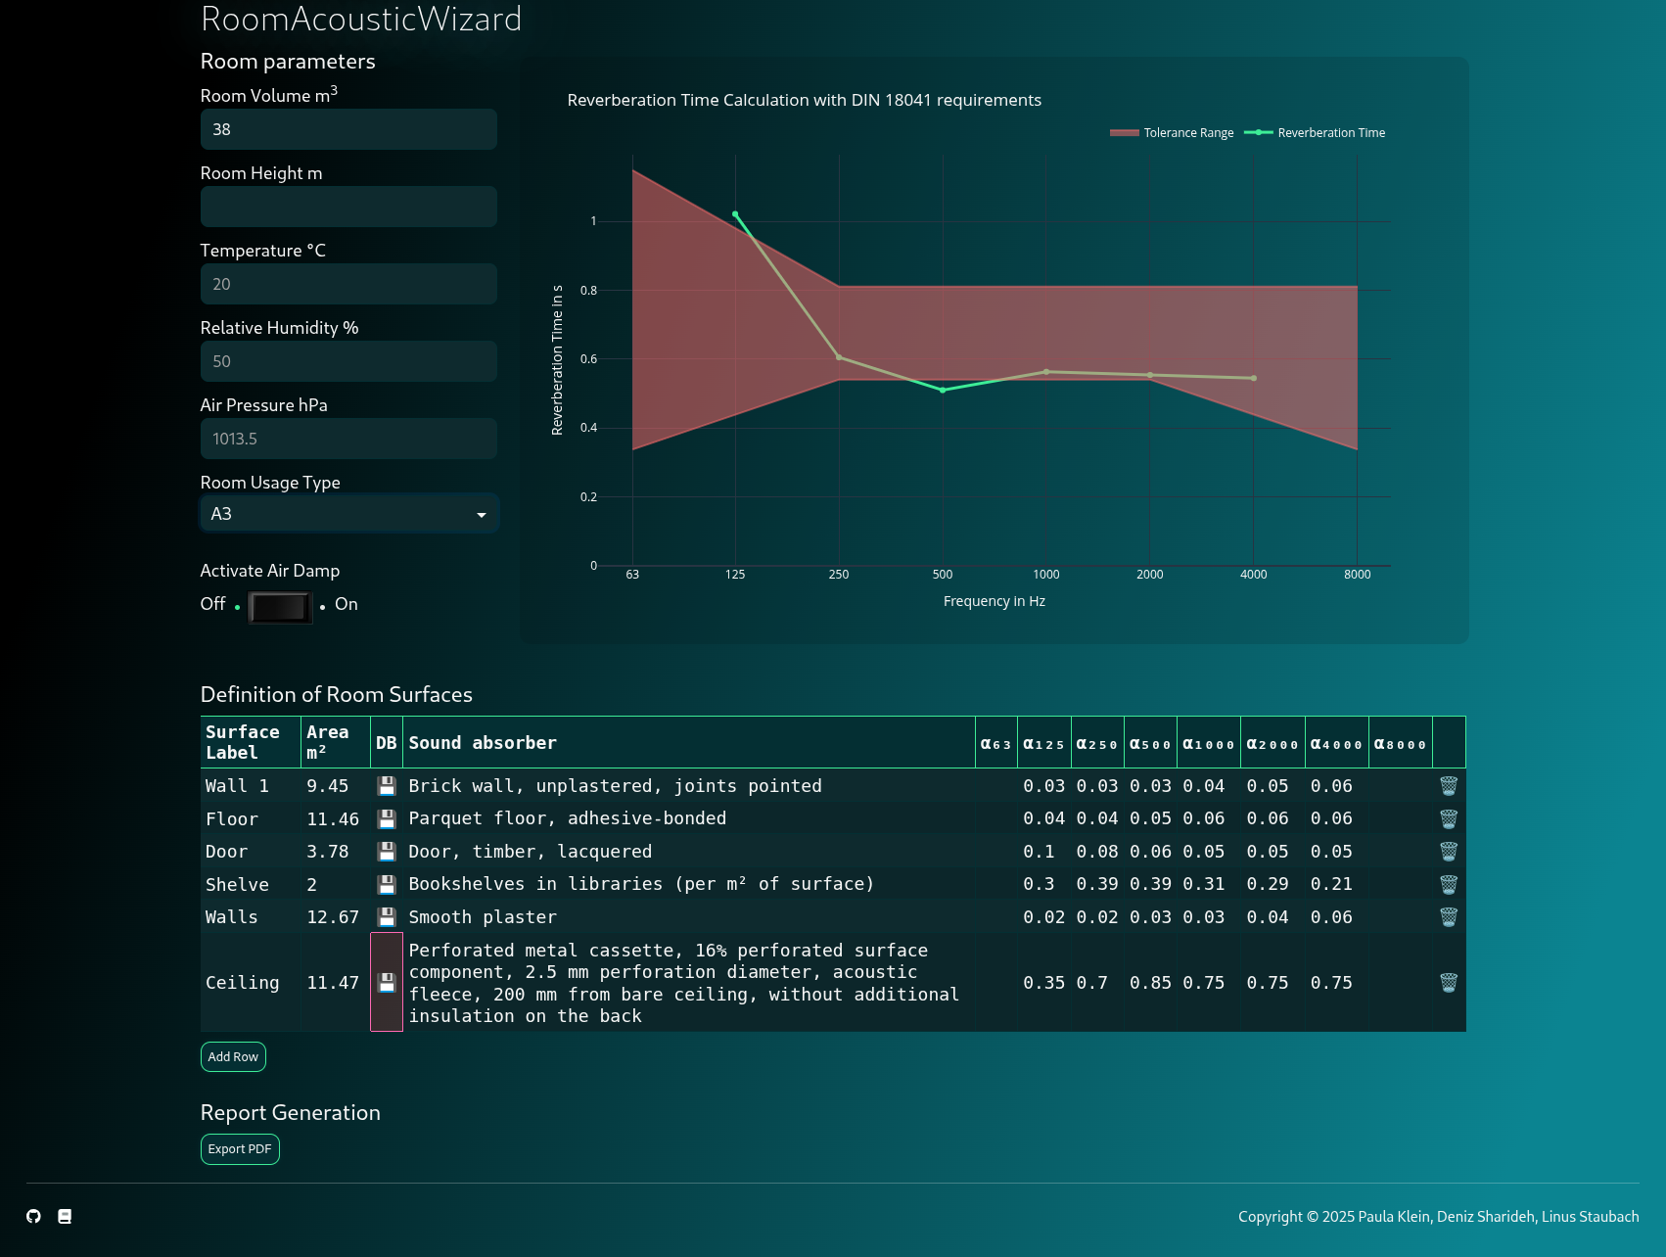Click the Surface Label column header
Viewport: 1666px width, 1257px height.
tap(251, 743)
